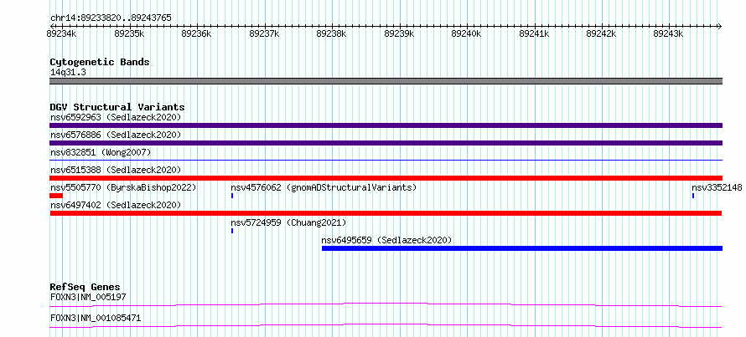Select the purple nsv6576886 variant bar
Screen dimensions: 746x337
[386, 143]
